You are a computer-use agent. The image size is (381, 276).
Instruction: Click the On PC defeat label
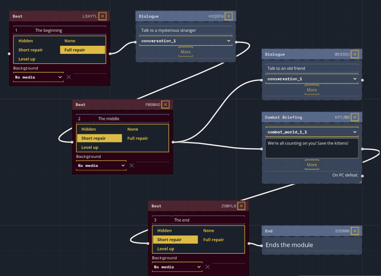click(345, 175)
